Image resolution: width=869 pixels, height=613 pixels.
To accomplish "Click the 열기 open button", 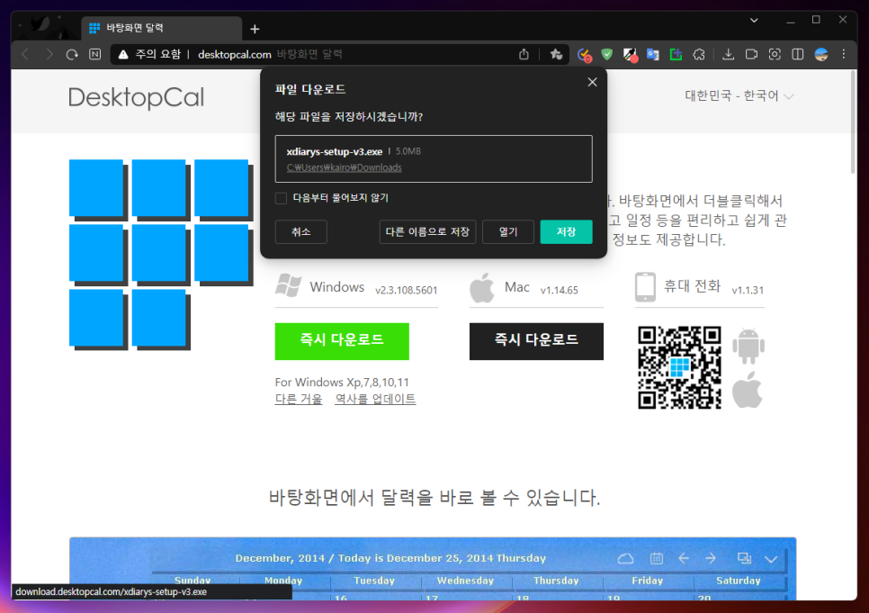I will (508, 232).
